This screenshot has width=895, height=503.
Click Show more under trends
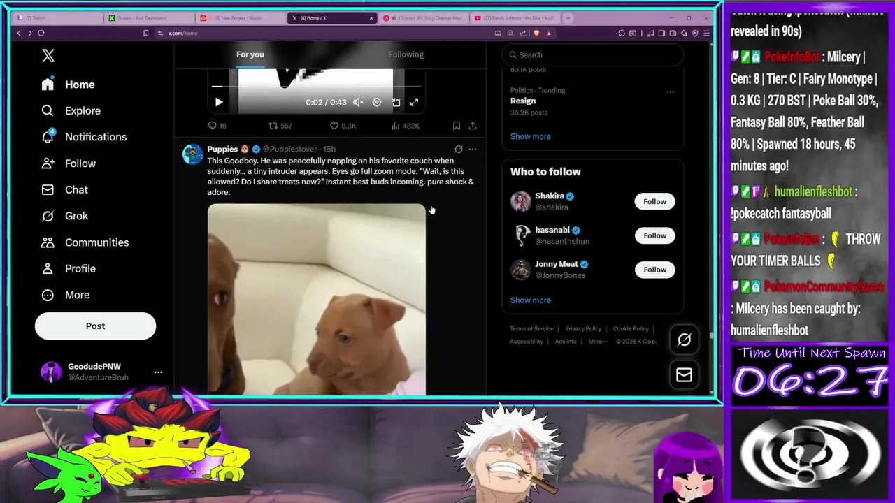pyautogui.click(x=530, y=136)
